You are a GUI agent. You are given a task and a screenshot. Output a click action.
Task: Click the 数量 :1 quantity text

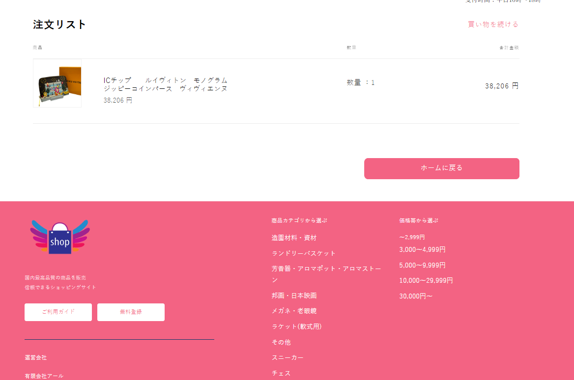click(x=361, y=82)
